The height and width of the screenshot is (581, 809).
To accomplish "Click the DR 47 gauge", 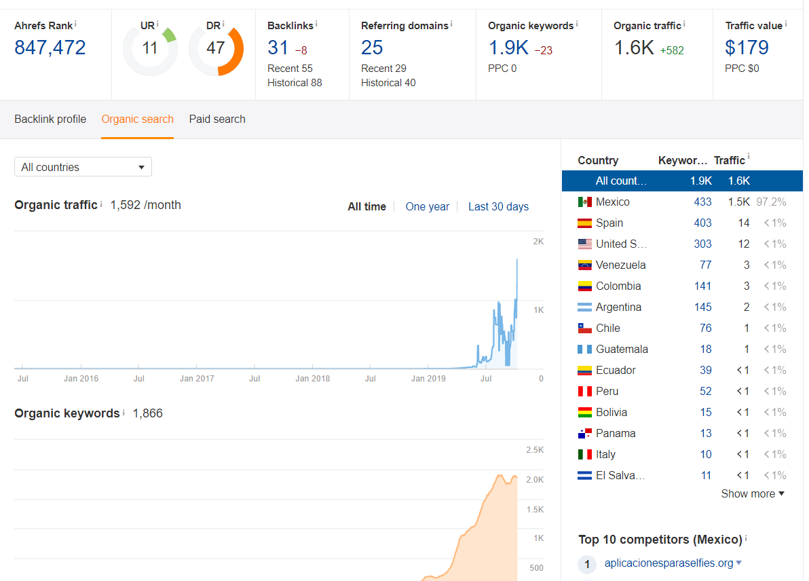I will pos(217,49).
